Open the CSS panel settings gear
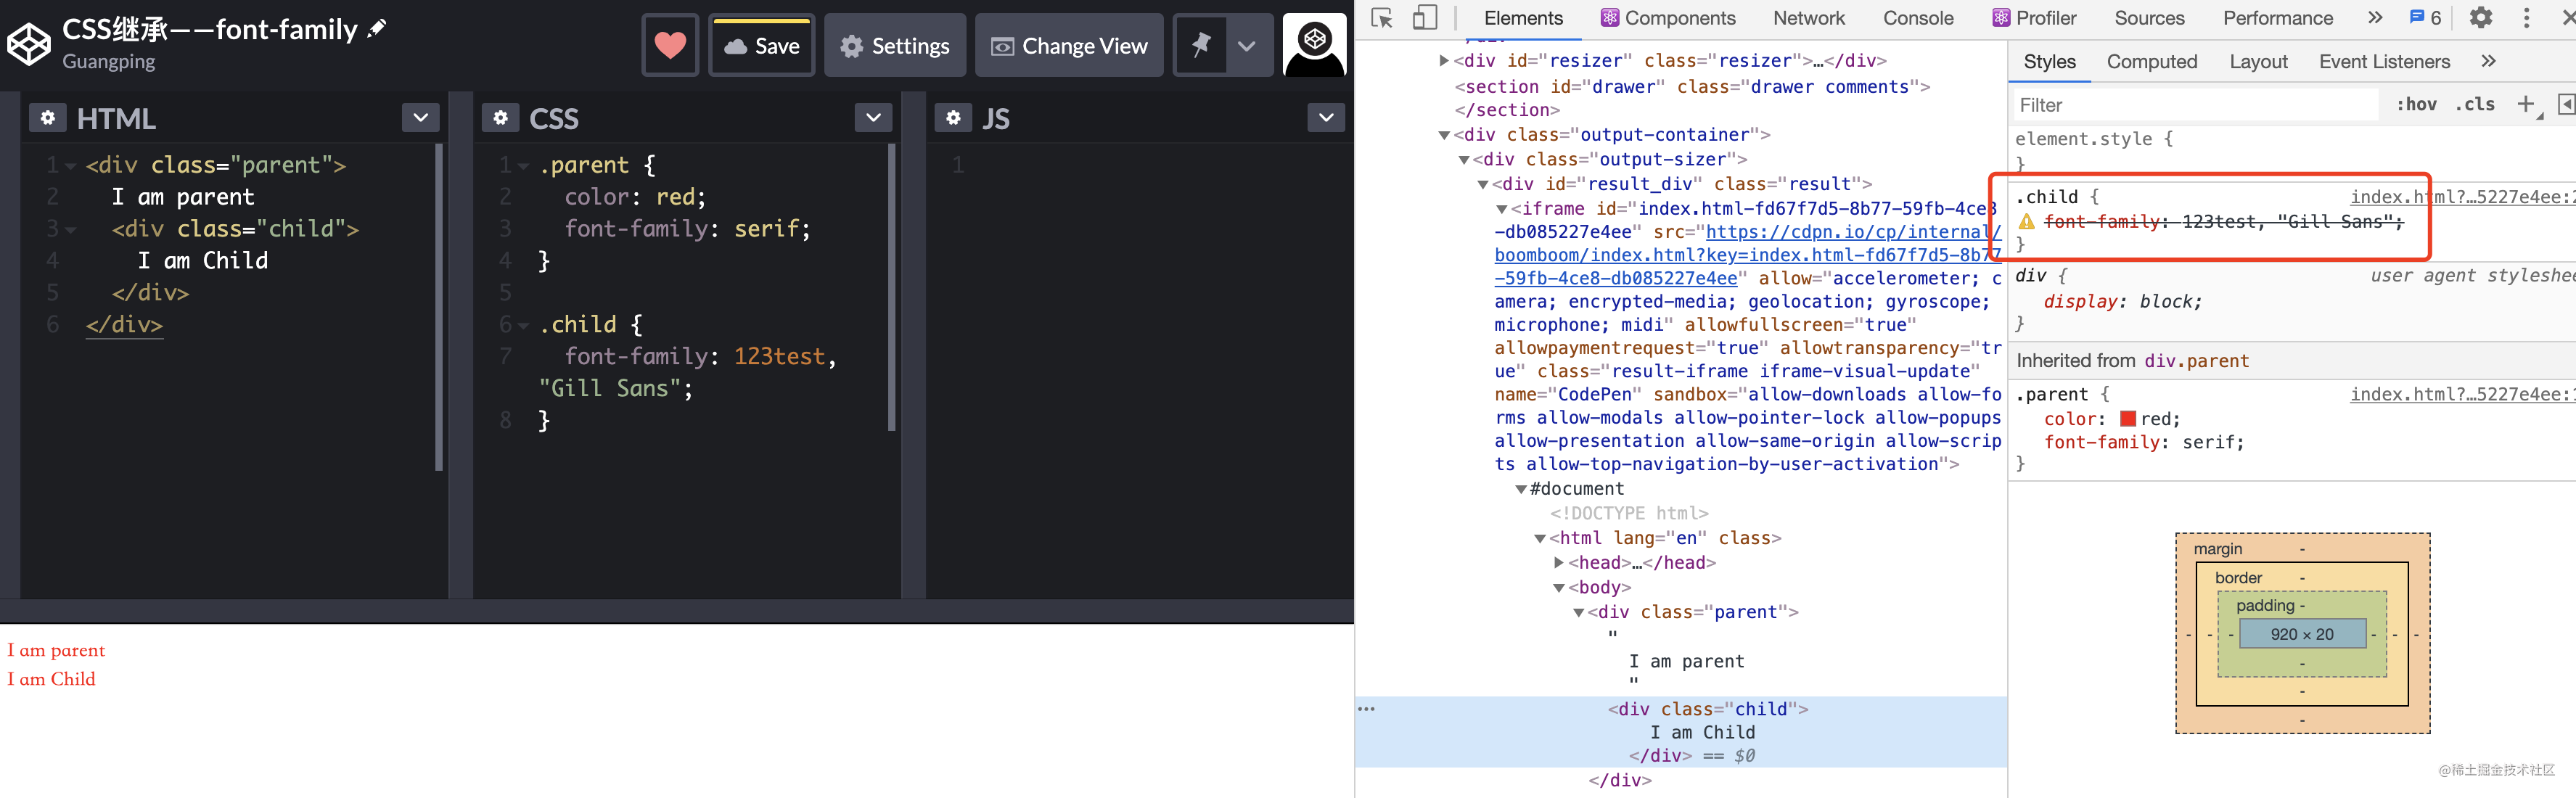Viewport: 2576px width, 798px height. 500,117
